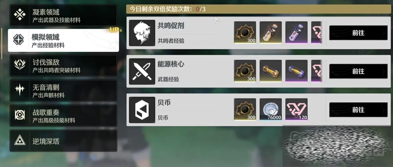
Task: Open the 逆境深塔 category
Action: pos(63,141)
